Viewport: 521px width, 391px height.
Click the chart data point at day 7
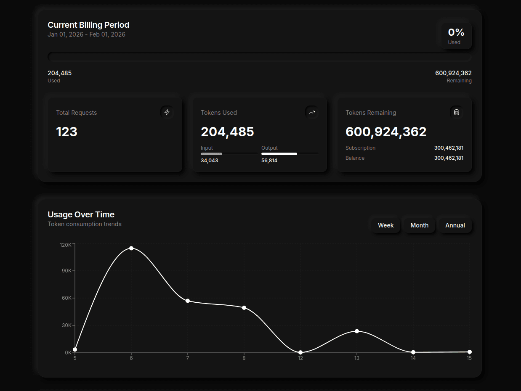coord(188,301)
